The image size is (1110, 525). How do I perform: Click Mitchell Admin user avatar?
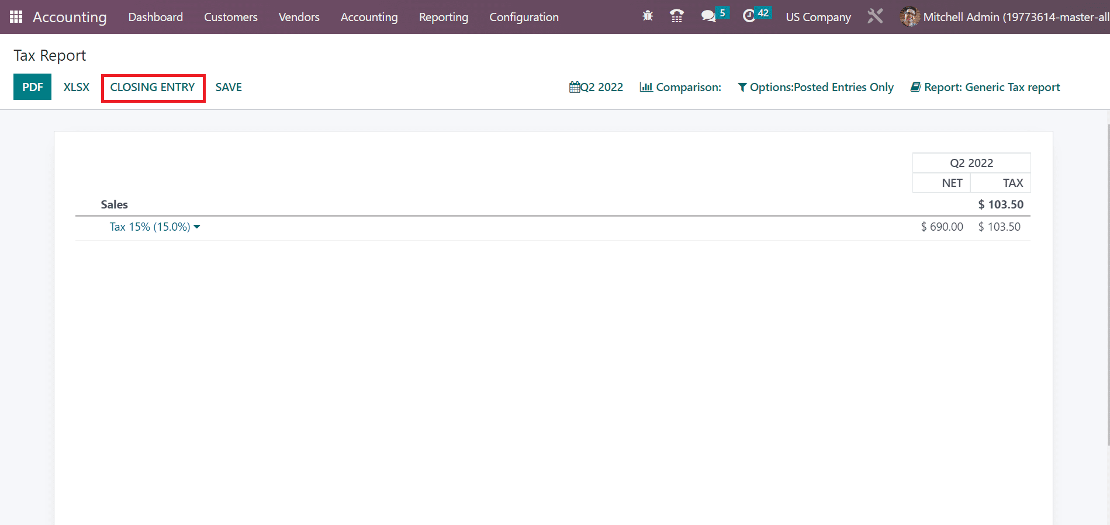pos(910,17)
